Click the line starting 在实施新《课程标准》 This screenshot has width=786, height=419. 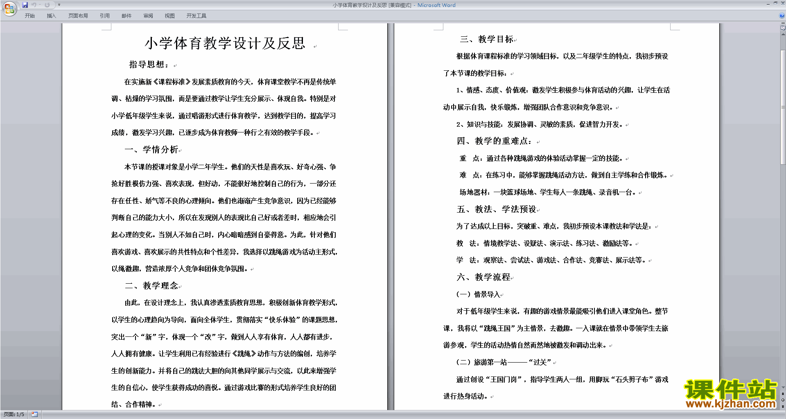(x=230, y=82)
